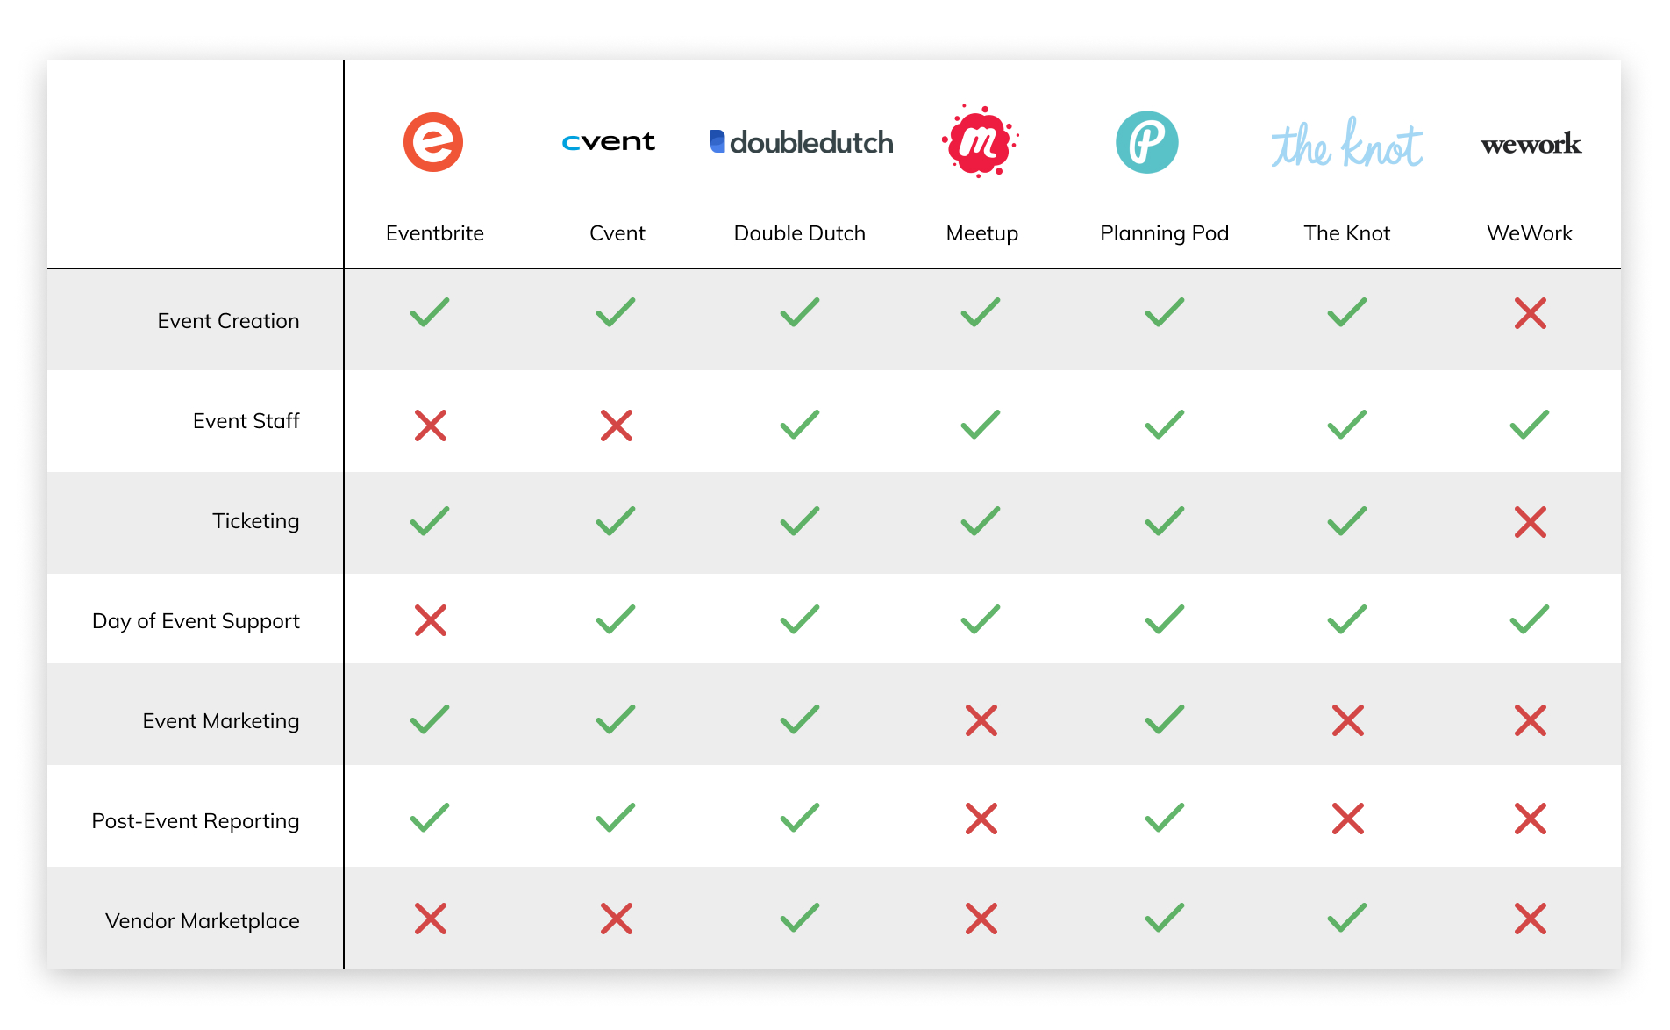Image resolution: width=1670 pixels, height=1030 pixels.
Task: Click the Planning Pod Vendor Marketplace checkmark
Action: (x=1165, y=918)
